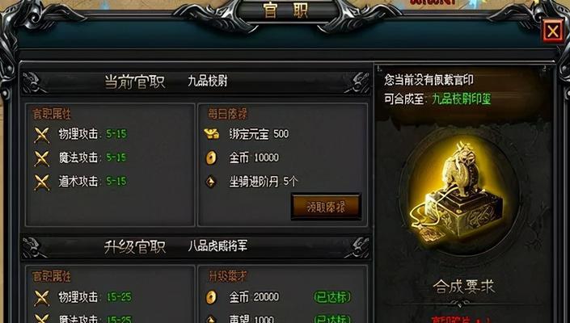The image size is (570, 323).
Task: Click the 已达标 status next to 声望 1000
Action: pos(332,319)
